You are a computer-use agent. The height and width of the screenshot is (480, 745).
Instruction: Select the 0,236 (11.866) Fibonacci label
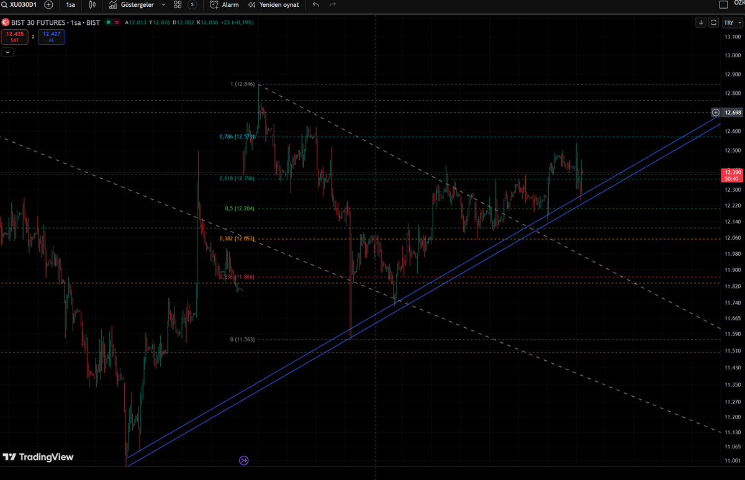point(237,276)
